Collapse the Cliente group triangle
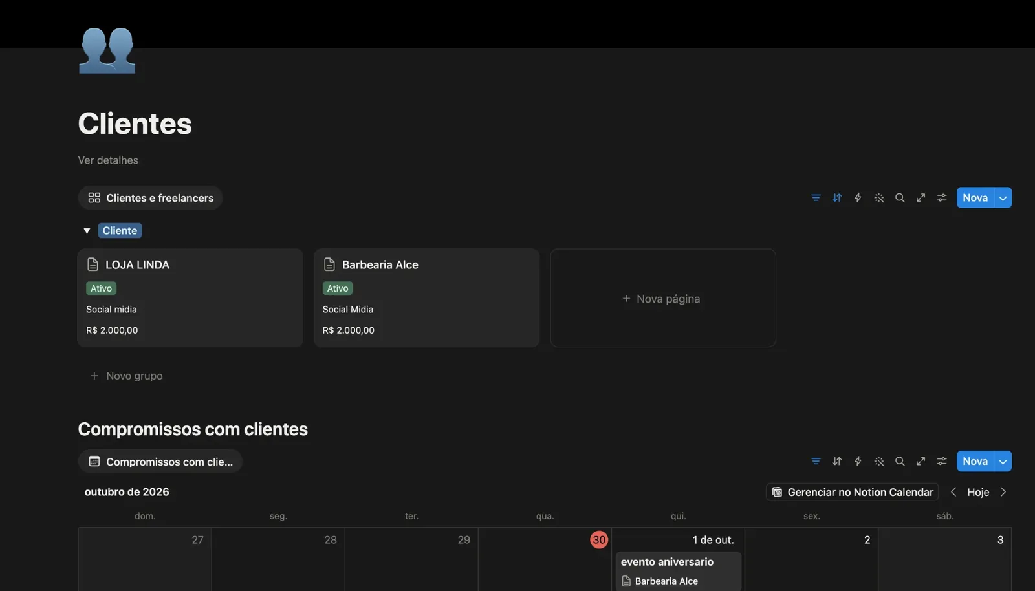 (x=87, y=231)
